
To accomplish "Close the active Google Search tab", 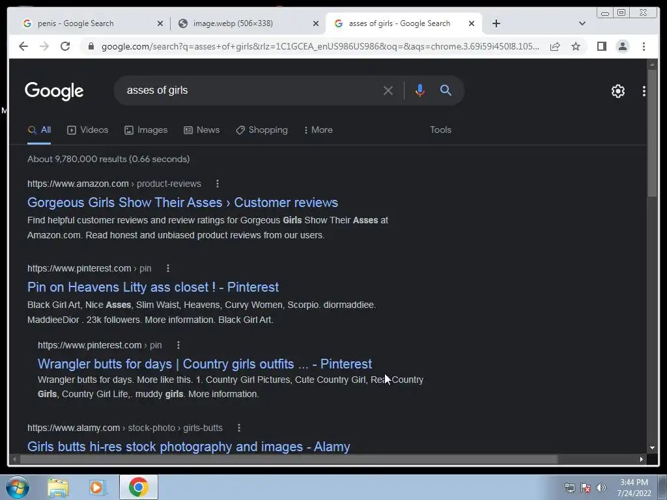I will [x=472, y=23].
